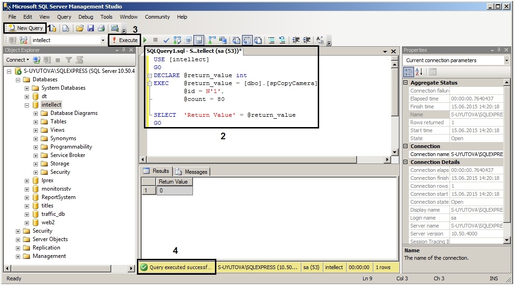This screenshot has height=285, width=514.
Task: Select the Return Value result cell
Action: [x=174, y=191]
